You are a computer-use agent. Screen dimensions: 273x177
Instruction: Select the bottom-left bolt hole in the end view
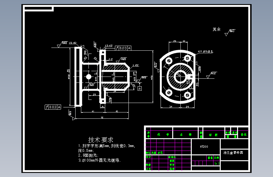point(169,92)
